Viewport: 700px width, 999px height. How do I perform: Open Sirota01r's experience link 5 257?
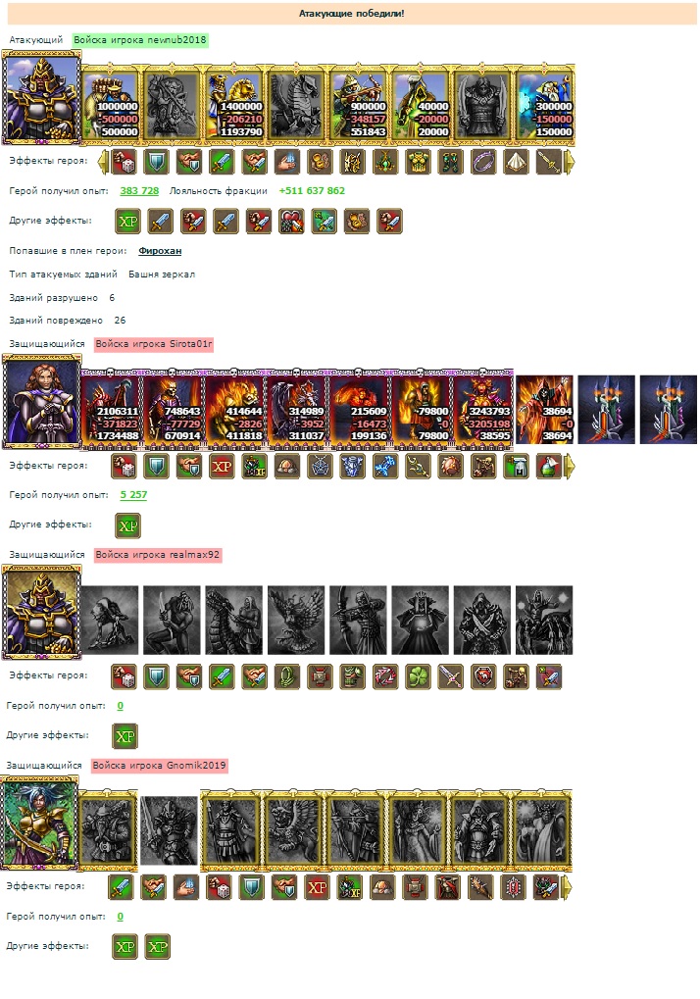[133, 495]
